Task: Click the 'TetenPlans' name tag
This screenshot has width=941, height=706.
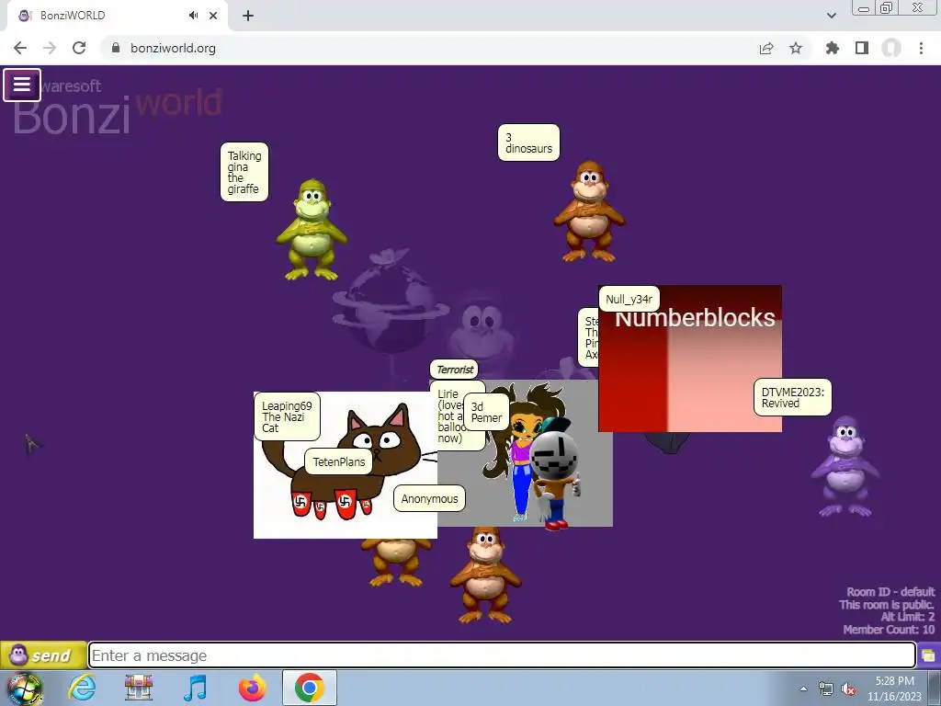Action: click(339, 461)
